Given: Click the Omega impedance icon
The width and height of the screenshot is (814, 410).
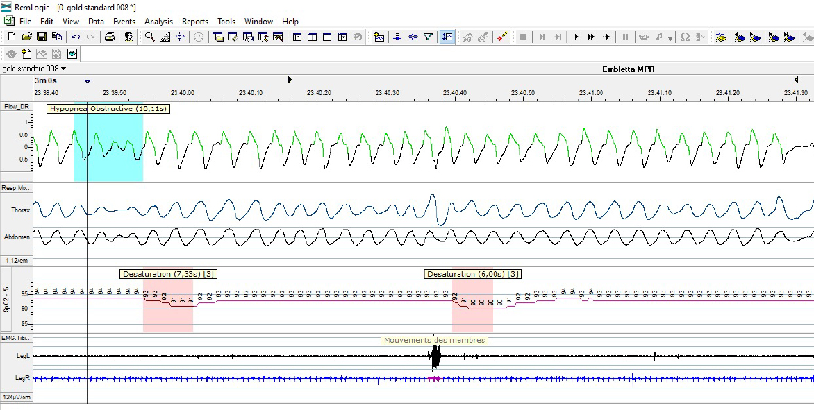Looking at the screenshot, I should click(685, 37).
